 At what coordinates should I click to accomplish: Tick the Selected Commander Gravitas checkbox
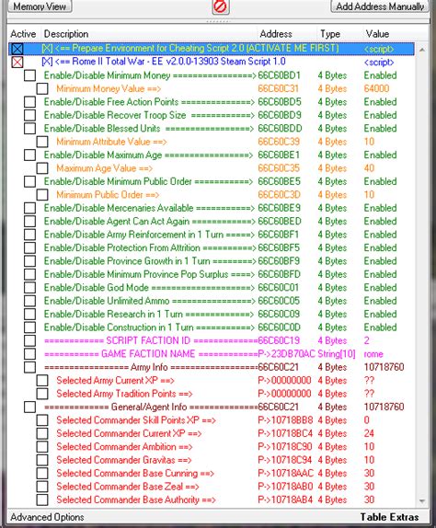point(42,460)
